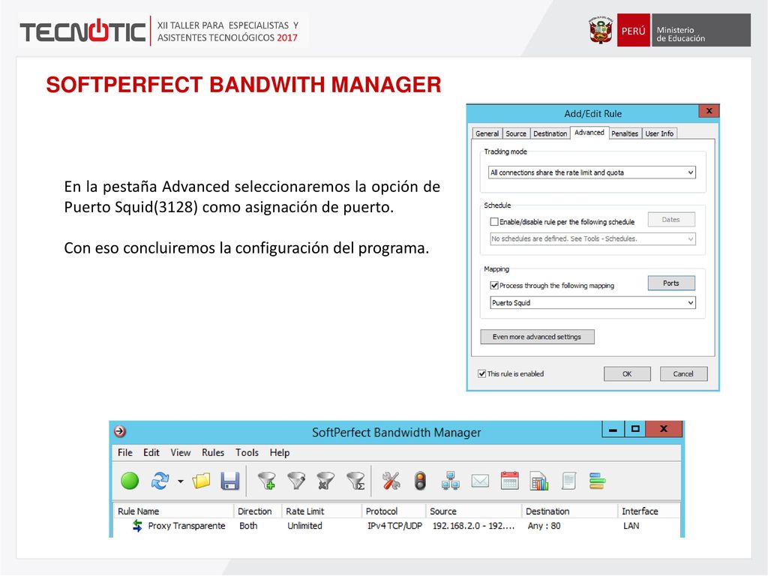Click the Unlimited rate limit cell
This screenshot has width=768, height=576.
[304, 526]
